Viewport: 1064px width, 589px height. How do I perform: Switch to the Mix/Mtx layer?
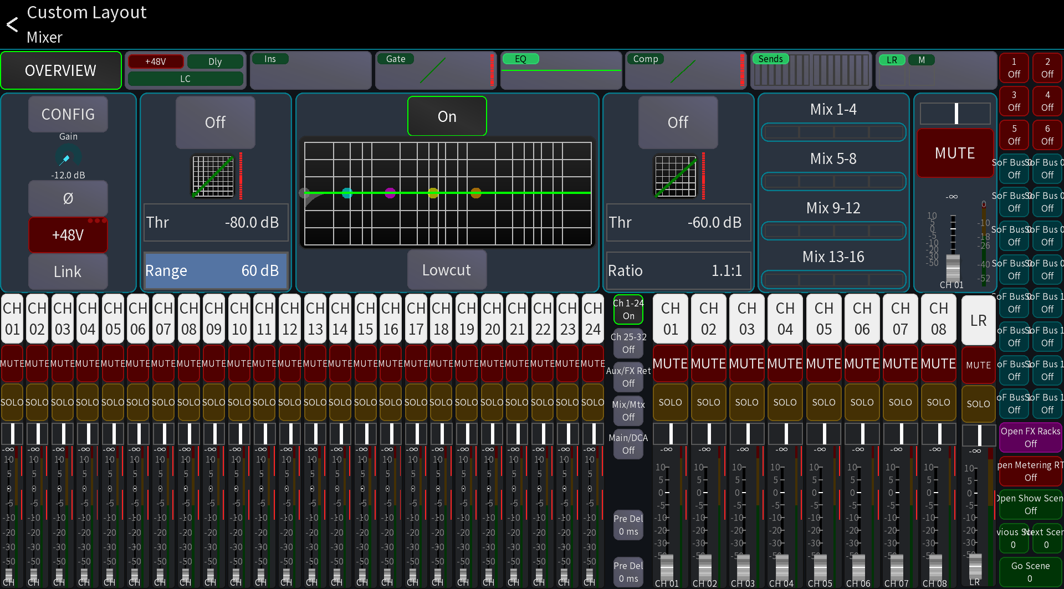click(x=627, y=410)
